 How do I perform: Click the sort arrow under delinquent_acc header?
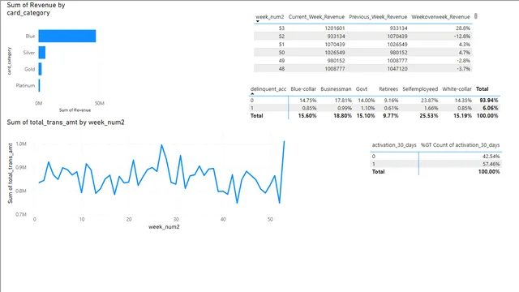252,94
